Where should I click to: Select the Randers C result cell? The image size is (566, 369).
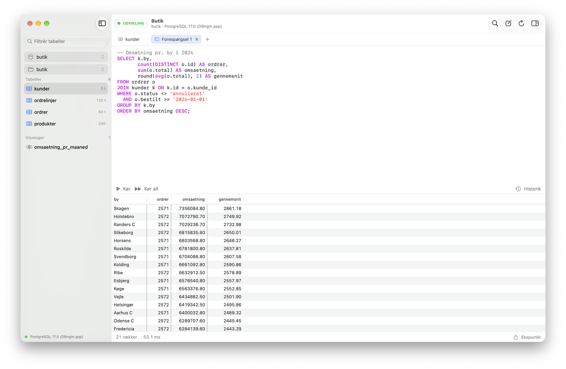[129, 224]
